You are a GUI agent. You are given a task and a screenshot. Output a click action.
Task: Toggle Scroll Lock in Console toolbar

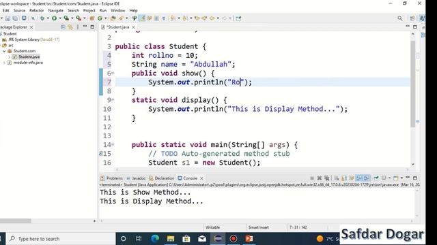click(344, 178)
